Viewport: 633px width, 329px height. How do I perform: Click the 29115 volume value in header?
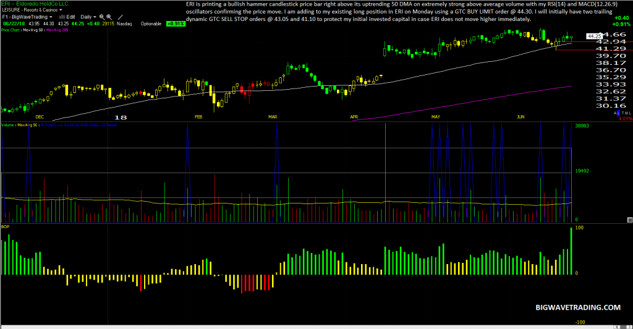coord(108,24)
